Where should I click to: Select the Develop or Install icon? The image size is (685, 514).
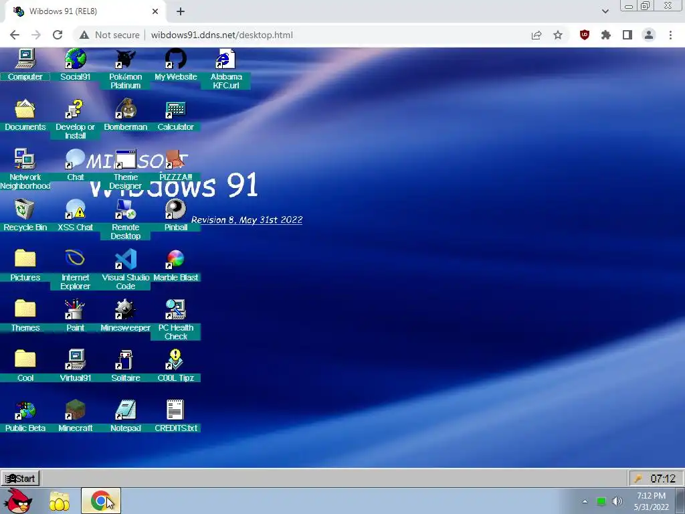click(x=75, y=119)
